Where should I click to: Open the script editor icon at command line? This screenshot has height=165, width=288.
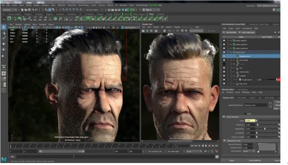pyautogui.click(x=217, y=157)
